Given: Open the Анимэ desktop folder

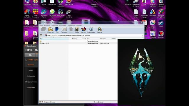Looking at the screenshot, I should tap(27, 34).
